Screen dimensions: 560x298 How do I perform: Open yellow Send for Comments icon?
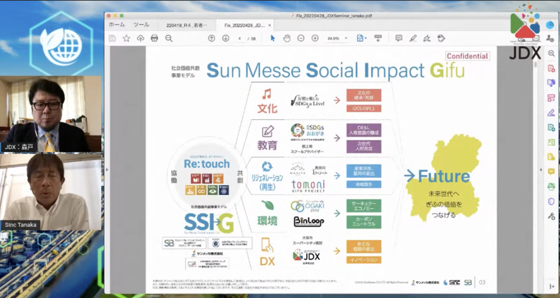551,157
